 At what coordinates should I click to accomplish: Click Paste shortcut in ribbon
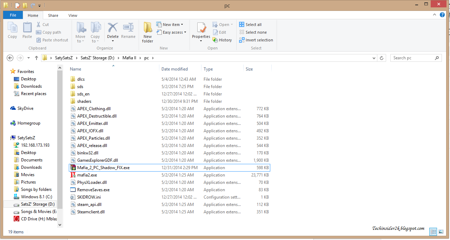(x=52, y=40)
